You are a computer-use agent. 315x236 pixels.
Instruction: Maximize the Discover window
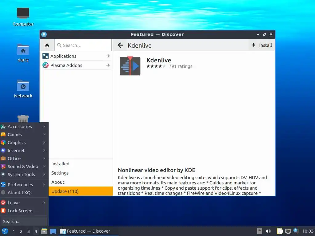264,34
